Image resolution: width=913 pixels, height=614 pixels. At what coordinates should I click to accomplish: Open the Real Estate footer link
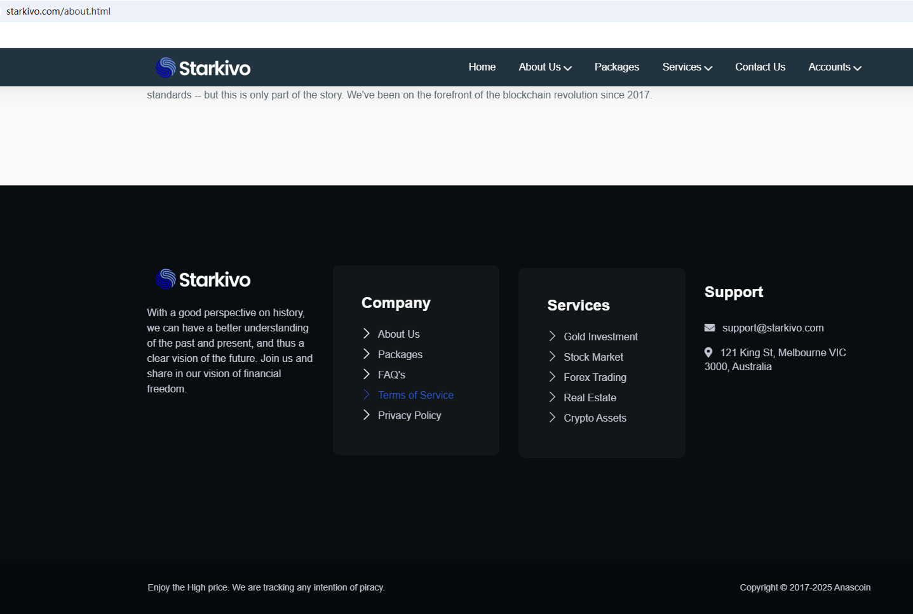click(x=590, y=397)
